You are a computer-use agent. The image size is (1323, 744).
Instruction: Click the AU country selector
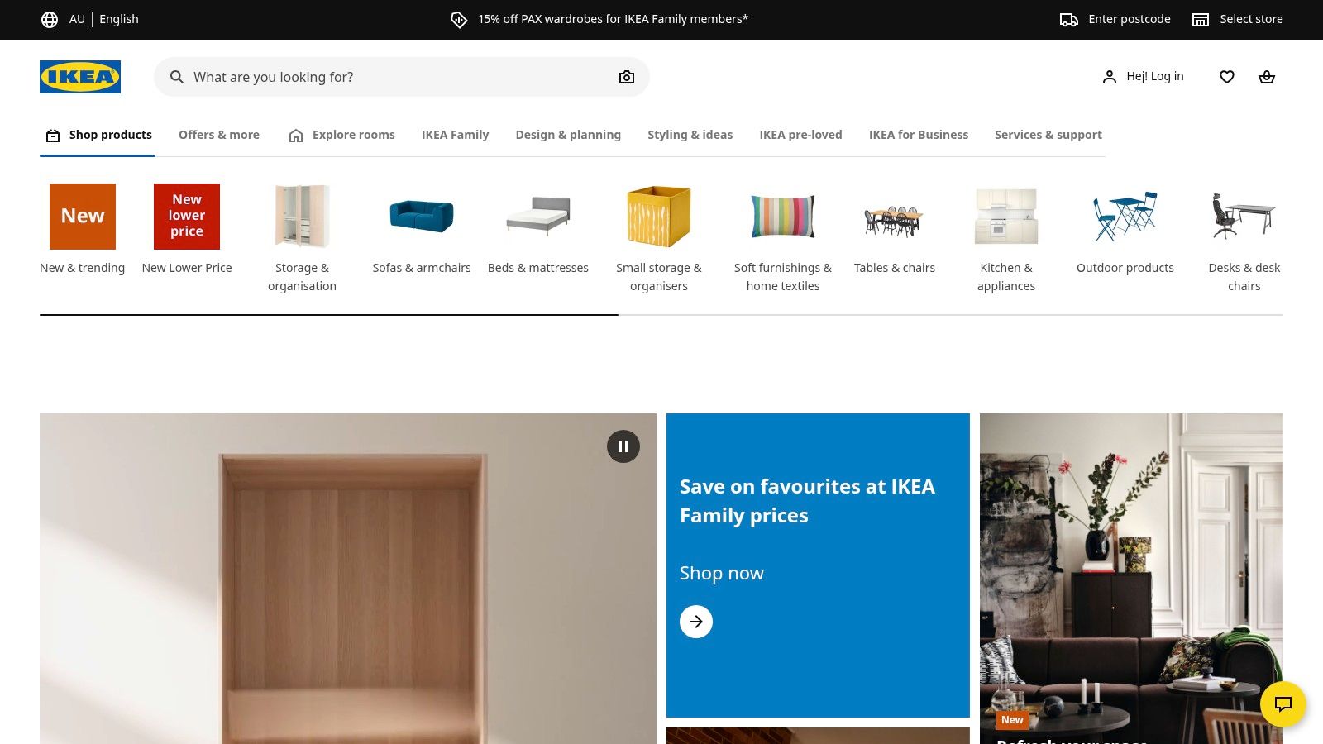click(x=77, y=19)
